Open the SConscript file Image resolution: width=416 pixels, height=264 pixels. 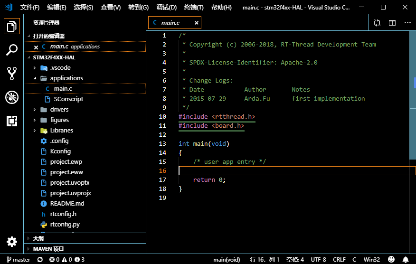tap(85, 99)
